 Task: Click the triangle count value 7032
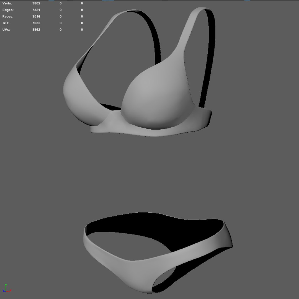[36, 23]
